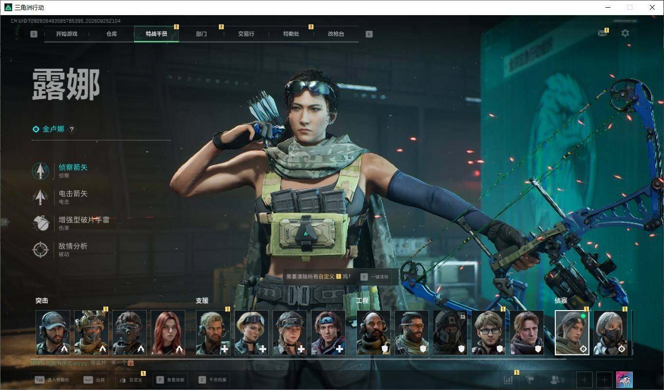Select blonde support operator with goggles
Screen dimensions: 664x390
coord(252,332)
